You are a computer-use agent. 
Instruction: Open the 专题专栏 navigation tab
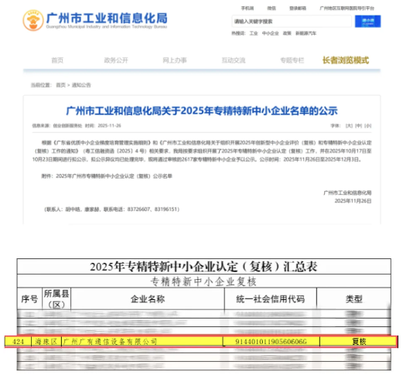(292, 60)
